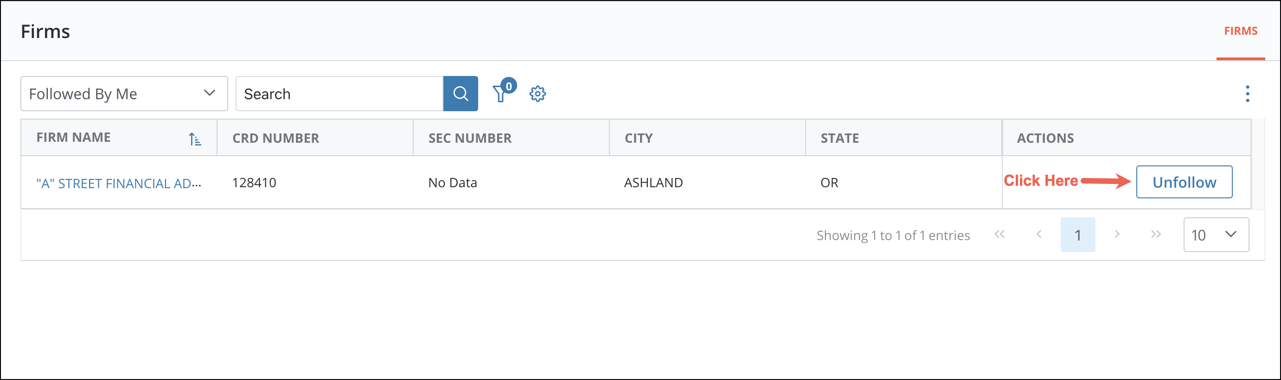Image resolution: width=1281 pixels, height=380 pixels.
Task: Go to first page double-left arrows
Action: coord(999,234)
